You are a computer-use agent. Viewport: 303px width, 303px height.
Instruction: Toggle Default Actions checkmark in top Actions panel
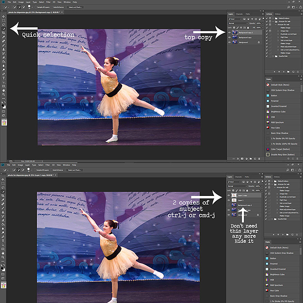tap(267, 18)
